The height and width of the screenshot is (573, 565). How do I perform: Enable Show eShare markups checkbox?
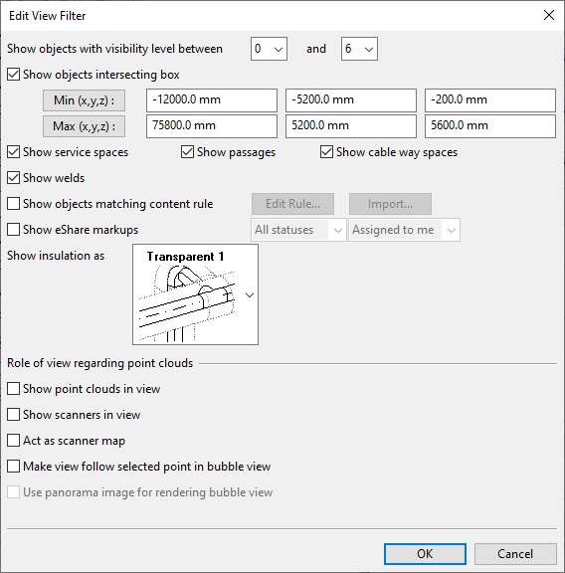coord(14,230)
